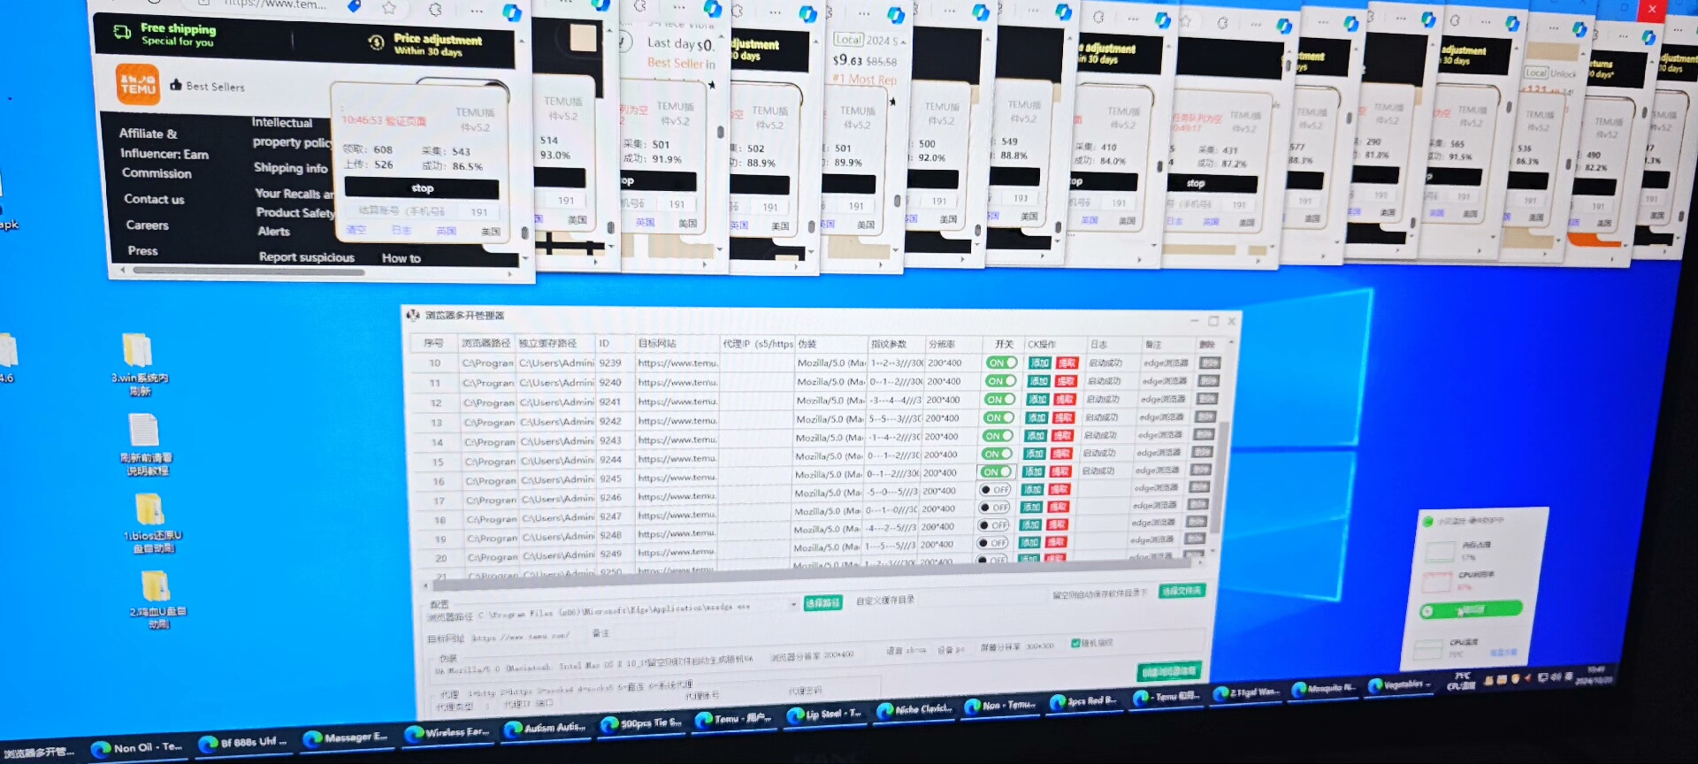
Task: Turn on the OFF switch for row 19
Action: (x=993, y=525)
